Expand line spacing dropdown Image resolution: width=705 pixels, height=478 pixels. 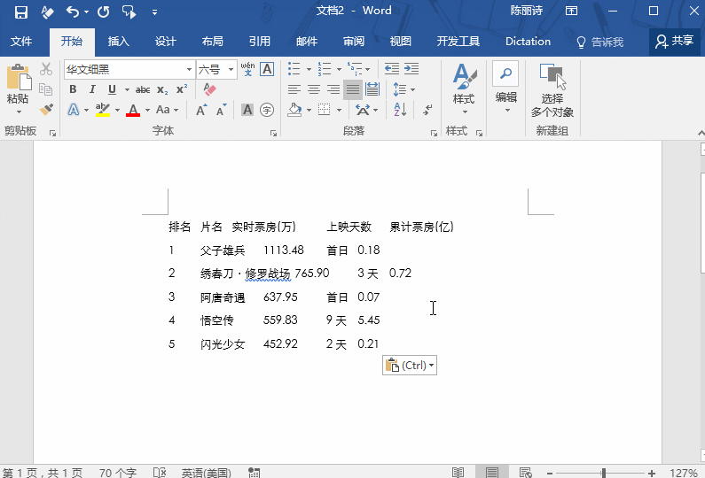pyautogui.click(x=412, y=89)
